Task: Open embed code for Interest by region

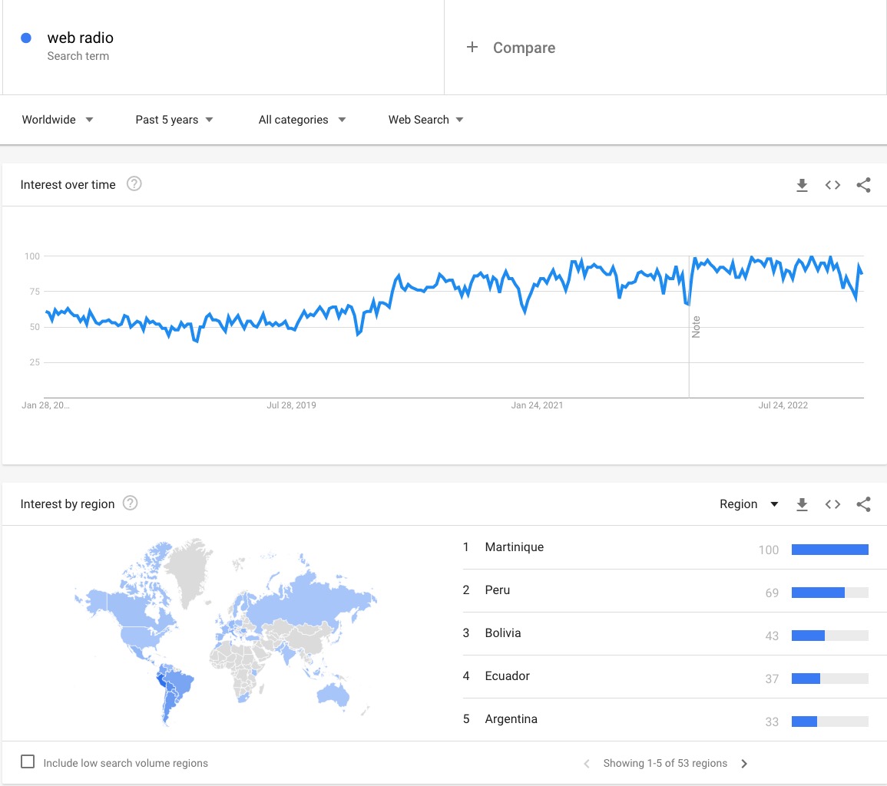Action: click(832, 504)
